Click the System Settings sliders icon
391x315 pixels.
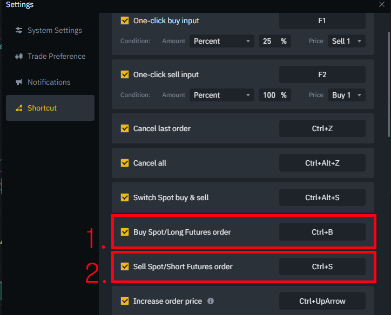tap(19, 30)
